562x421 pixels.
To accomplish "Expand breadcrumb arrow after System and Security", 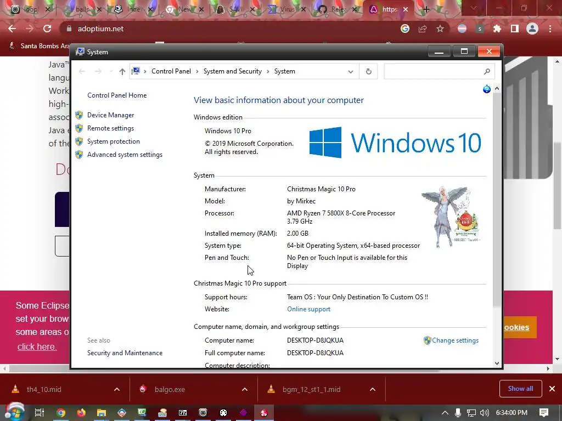I will [268, 72].
